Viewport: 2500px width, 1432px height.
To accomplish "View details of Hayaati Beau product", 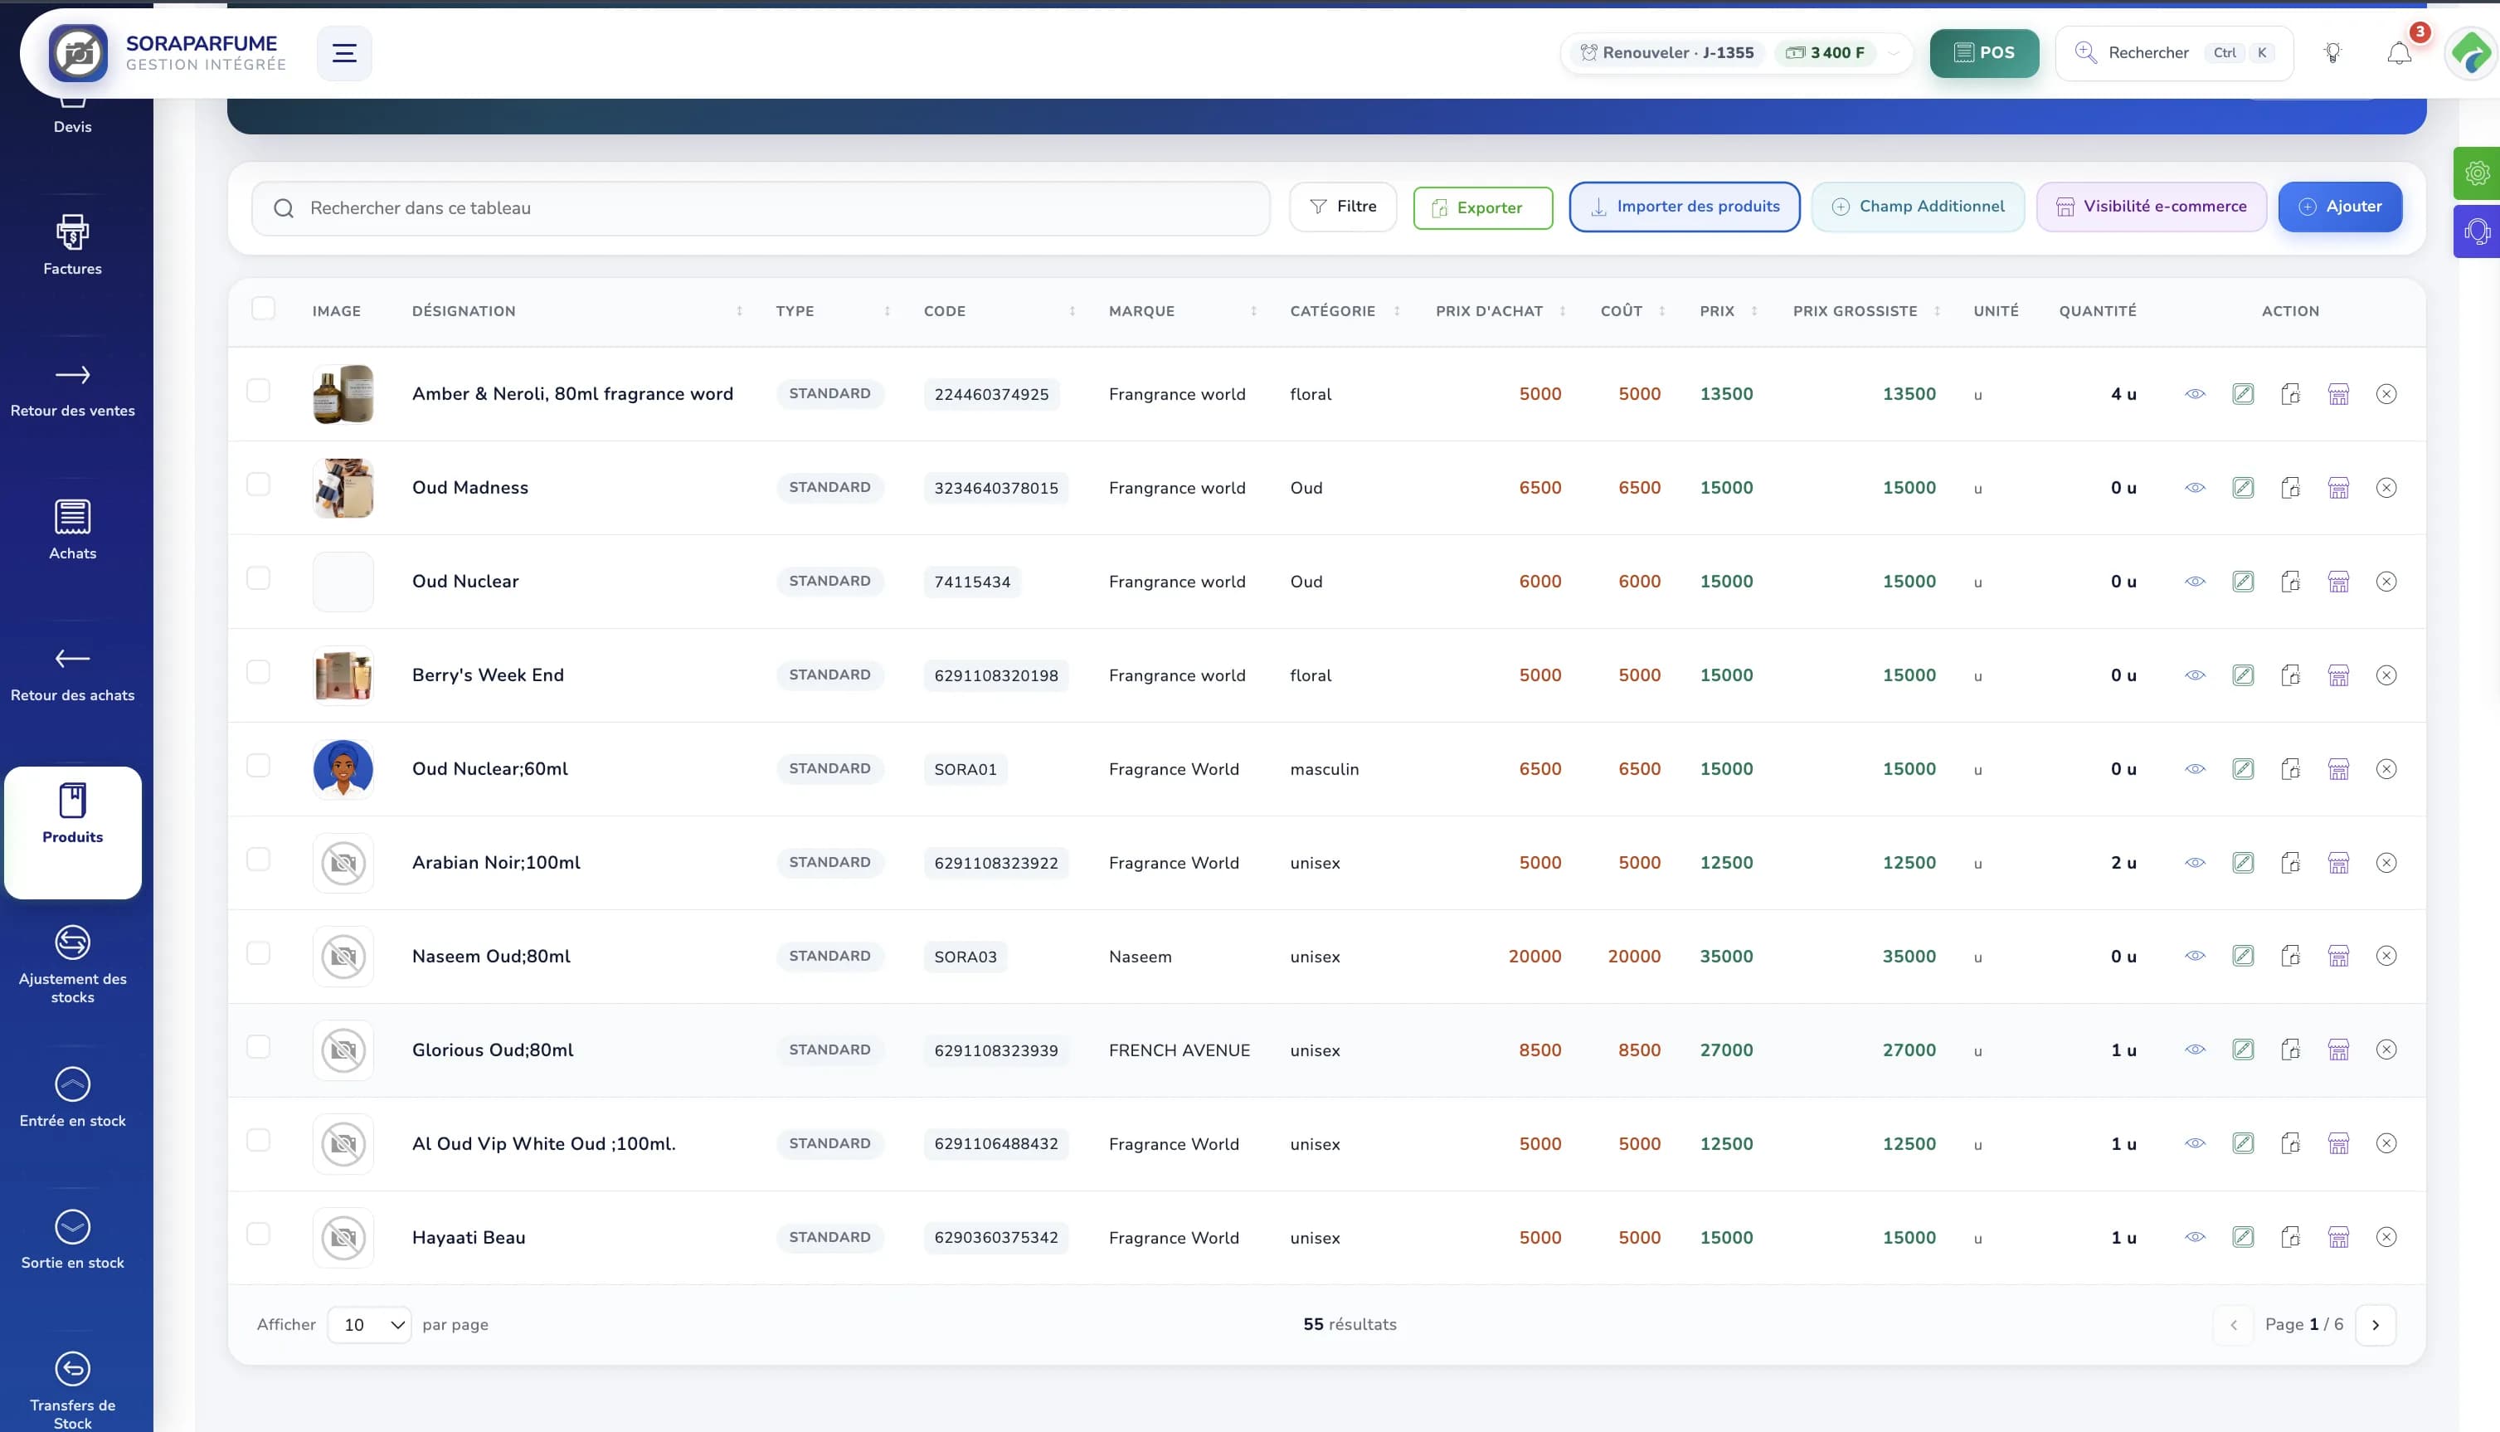I will pyautogui.click(x=2196, y=1237).
